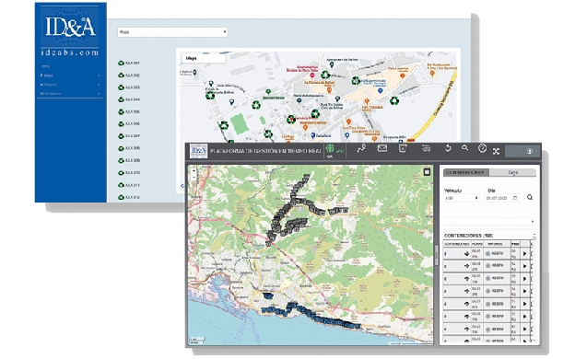Zoom in on the terrain map

194,171
